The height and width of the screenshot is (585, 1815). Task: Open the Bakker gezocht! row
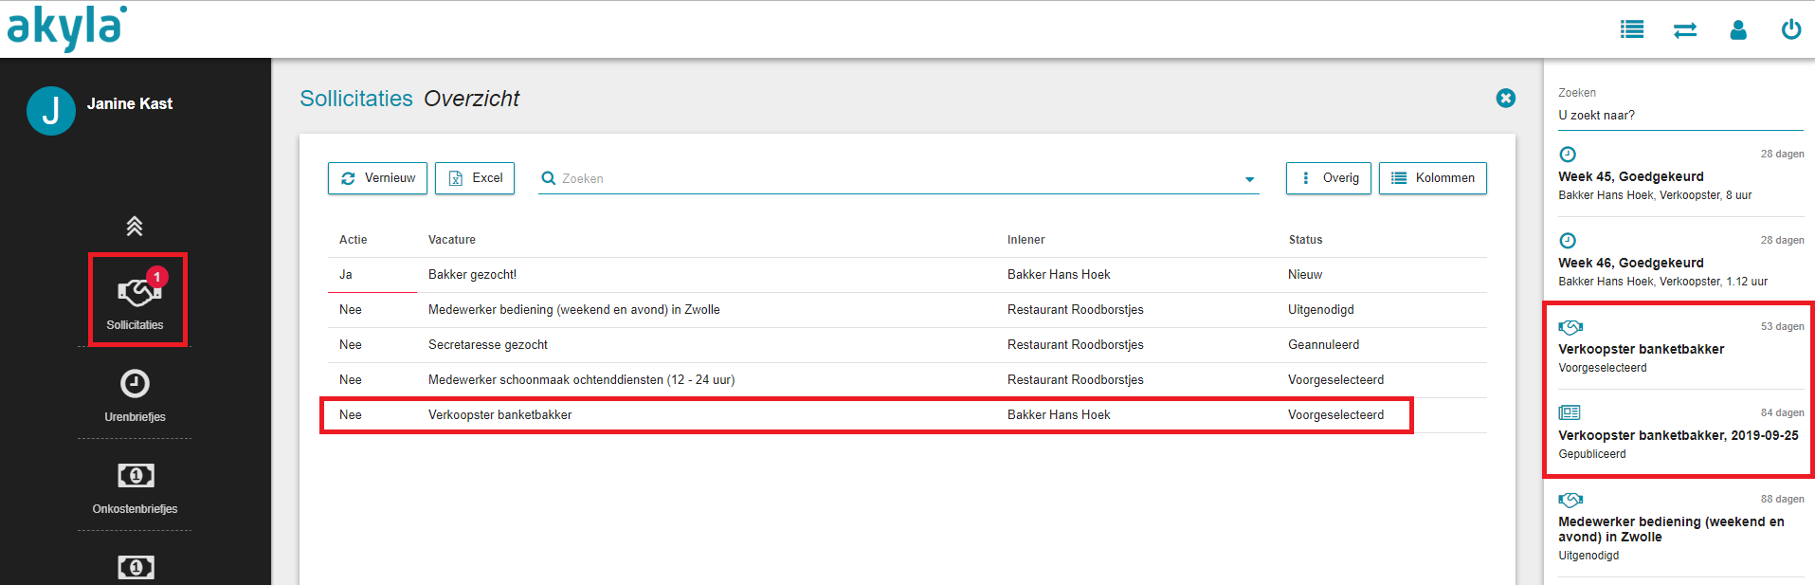907,275
